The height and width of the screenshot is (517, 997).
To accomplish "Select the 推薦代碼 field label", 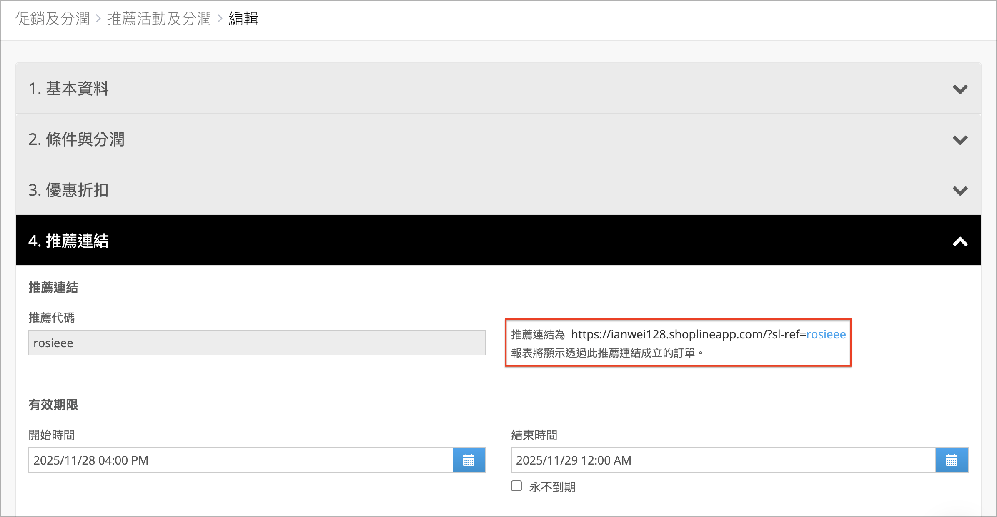I will [x=52, y=318].
